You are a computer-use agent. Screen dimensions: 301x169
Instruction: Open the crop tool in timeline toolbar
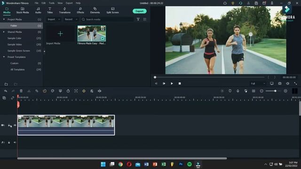37,91
